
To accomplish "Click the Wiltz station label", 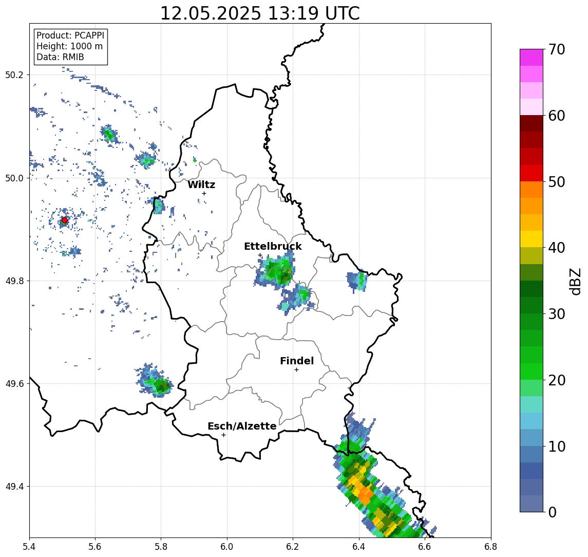I will pos(201,184).
